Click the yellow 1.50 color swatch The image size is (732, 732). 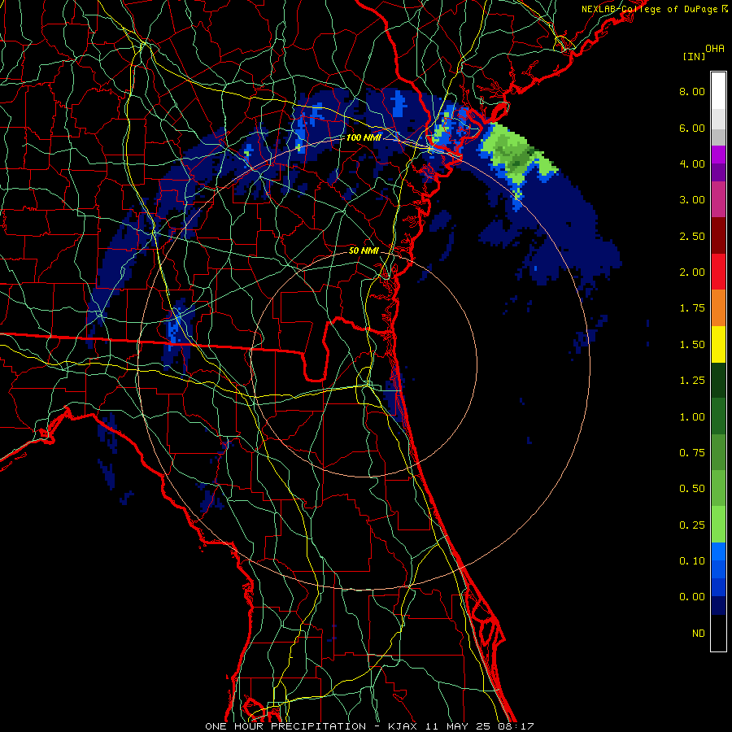coord(718,344)
